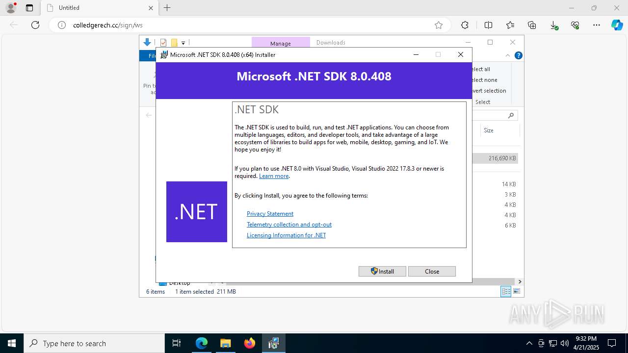Screen dimensions: 628x353
Task: Open Licensing Information for .NET link
Action: click(286, 235)
